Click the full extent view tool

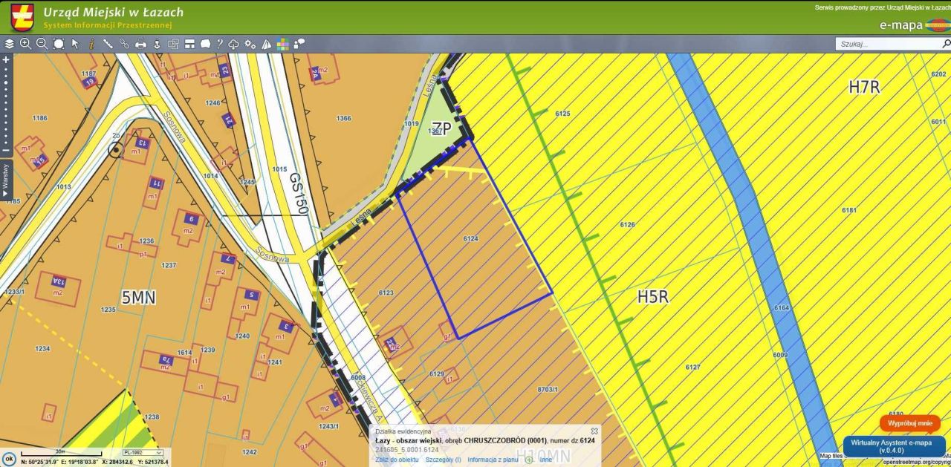[x=59, y=44]
